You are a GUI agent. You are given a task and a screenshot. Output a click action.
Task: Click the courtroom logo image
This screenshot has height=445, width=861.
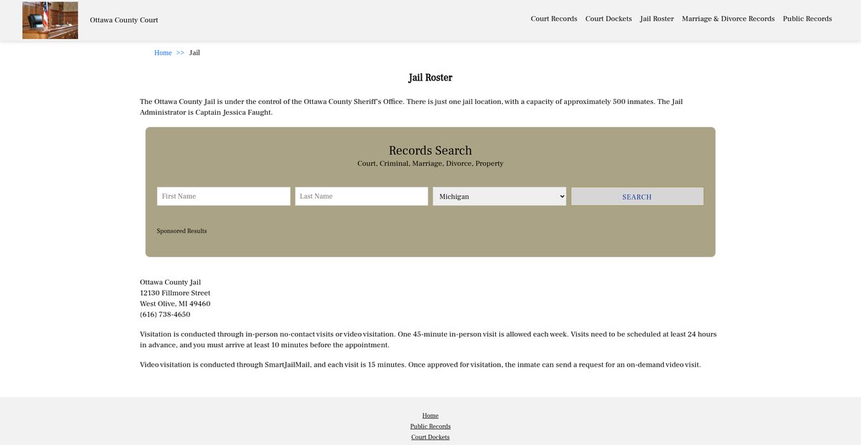[x=50, y=20]
